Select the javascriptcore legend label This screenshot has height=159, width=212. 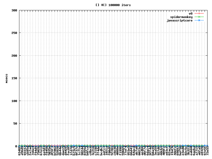[180, 20]
